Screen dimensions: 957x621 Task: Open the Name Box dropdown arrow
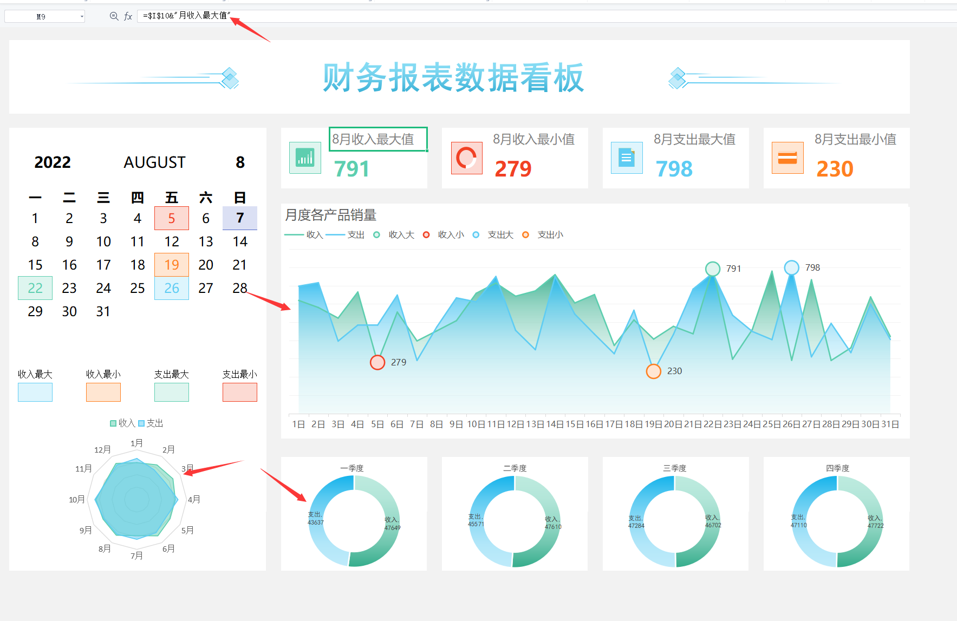pos(82,16)
